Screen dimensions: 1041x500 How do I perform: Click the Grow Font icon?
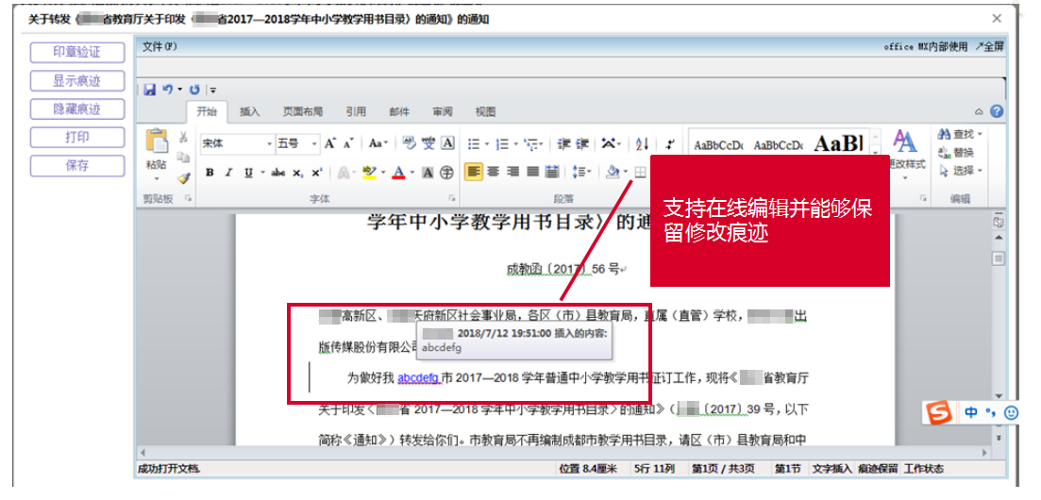coord(330,143)
